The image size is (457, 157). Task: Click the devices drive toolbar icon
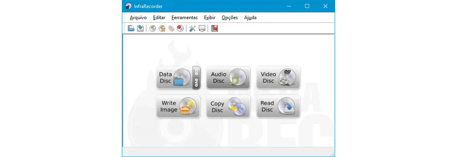(x=202, y=28)
